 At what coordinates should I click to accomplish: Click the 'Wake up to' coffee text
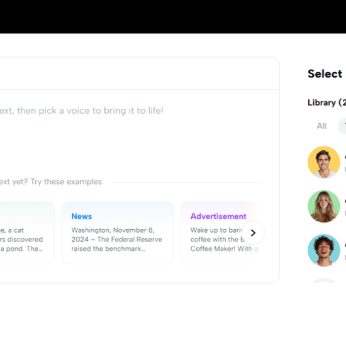208,230
